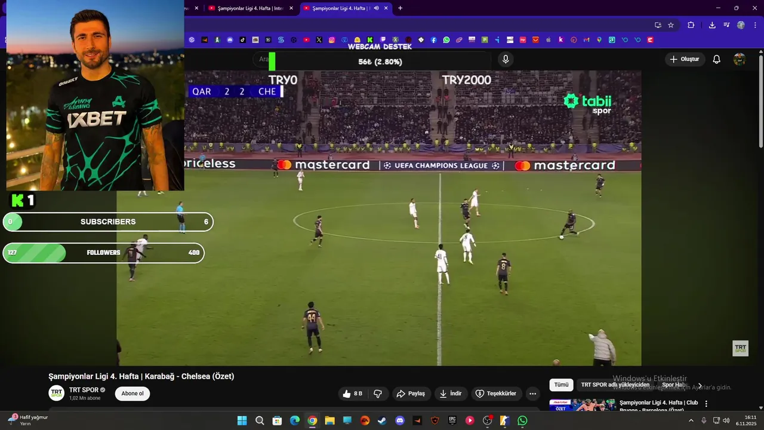The image size is (764, 430).
Task: Open the browser extensions puzzle icon
Action: coord(691,25)
